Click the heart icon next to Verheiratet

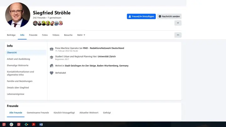[51, 73]
